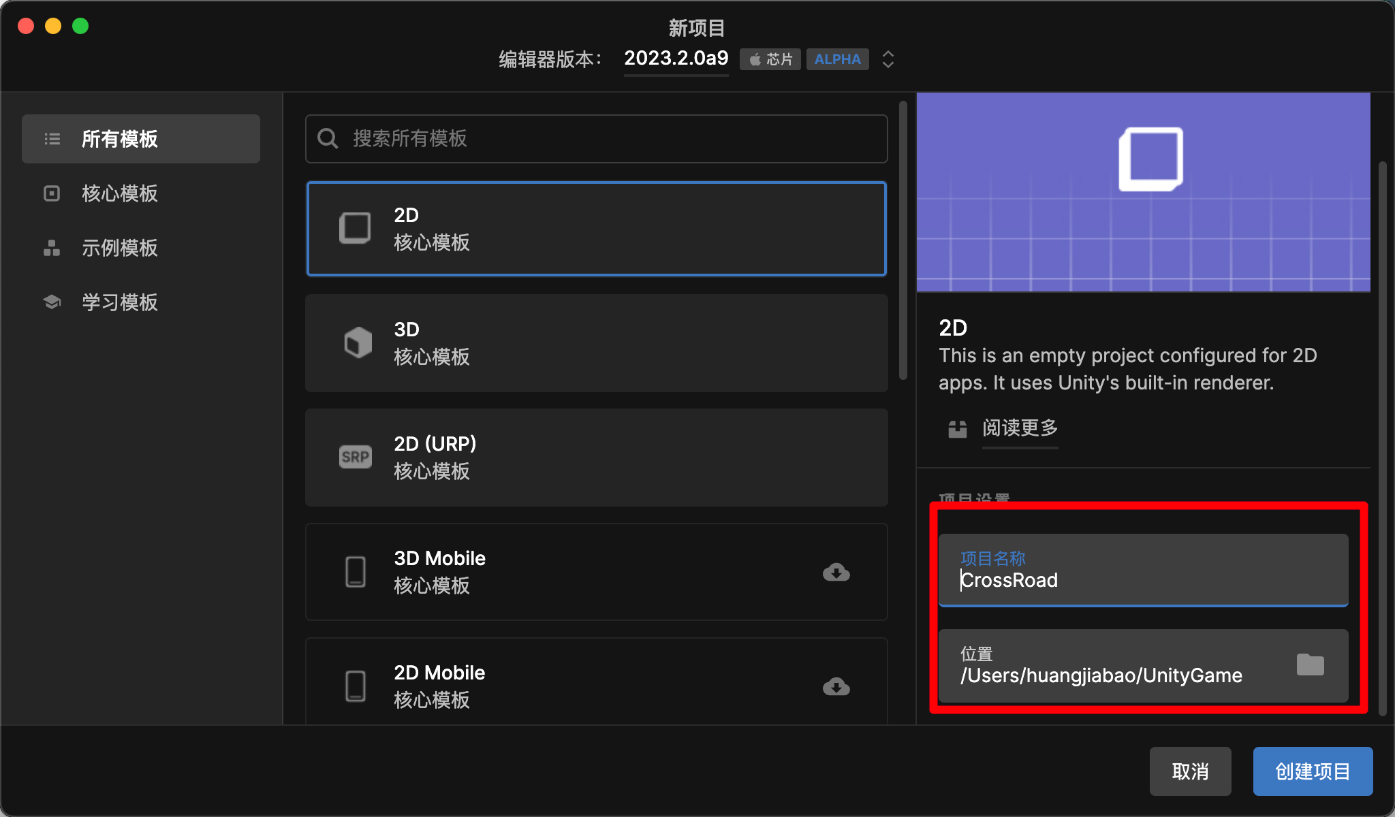Click the phone icon on the 2D Mobile card
The width and height of the screenshot is (1395, 817).
tap(356, 686)
